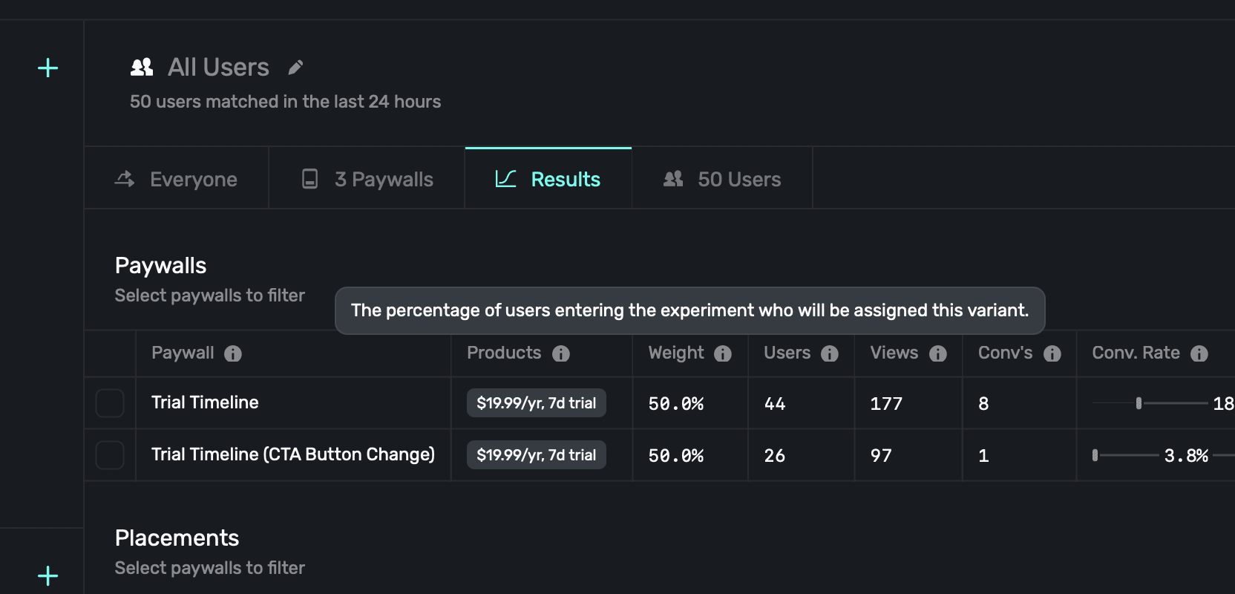Screen dimensions: 1235x594
Task: Check the CTA Button Change paywall checkbox
Action: [110, 455]
